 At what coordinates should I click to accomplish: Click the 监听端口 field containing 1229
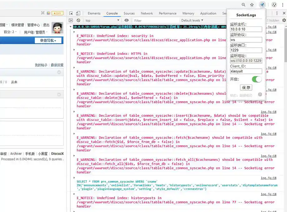click(246, 50)
